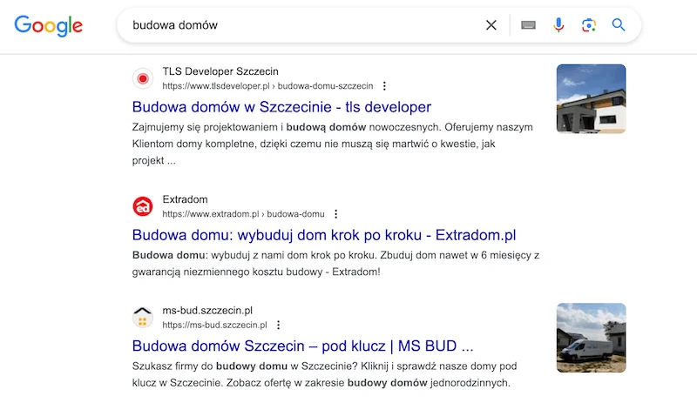Open 'Budowa domów Szczecin – pod klucz' link
Viewport: 697px width, 403px height.
302,346
